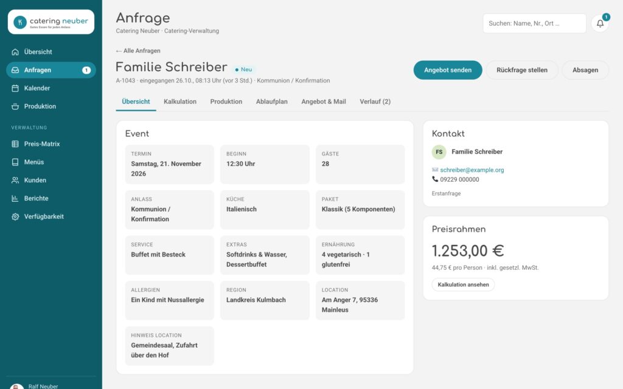The width and height of the screenshot is (623, 389).
Task: Click the Küche card Italienisch
Action: tap(265, 210)
